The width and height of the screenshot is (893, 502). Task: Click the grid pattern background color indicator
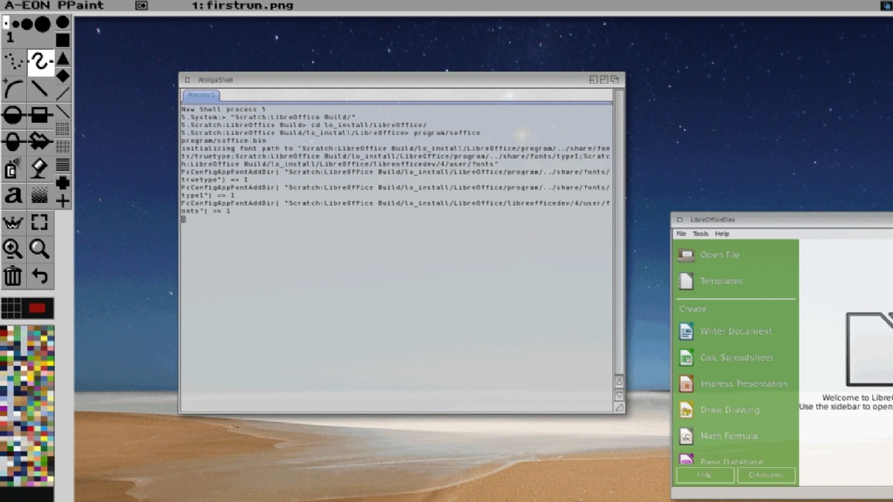coord(10,308)
